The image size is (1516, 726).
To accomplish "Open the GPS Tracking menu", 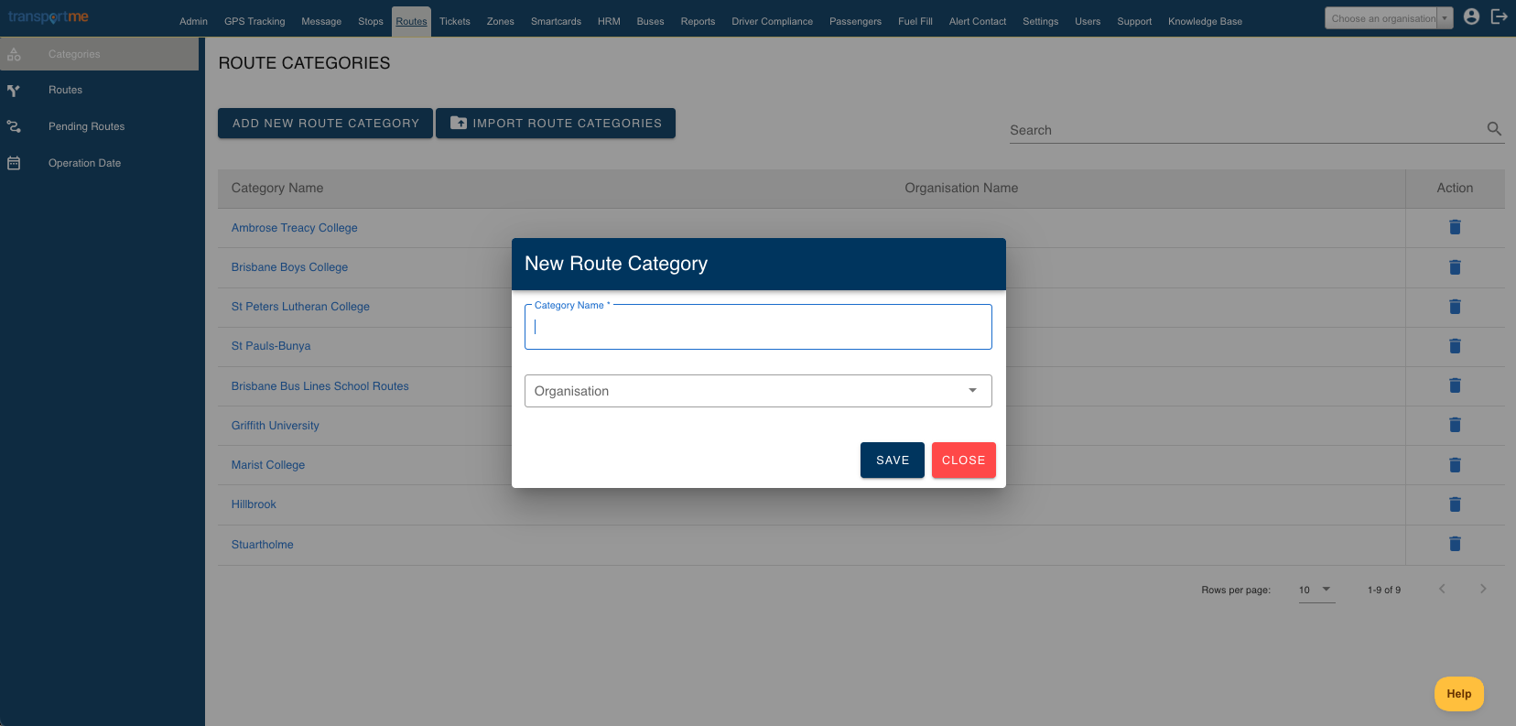I will (x=254, y=21).
